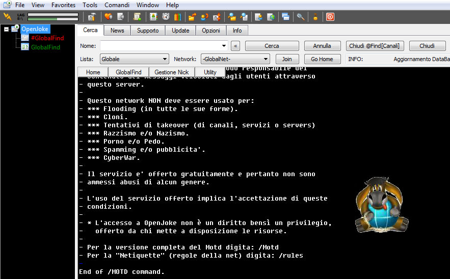Select #GlobalFind channel in the tree
The width and height of the screenshot is (450, 279).
pyautogui.click(x=47, y=38)
